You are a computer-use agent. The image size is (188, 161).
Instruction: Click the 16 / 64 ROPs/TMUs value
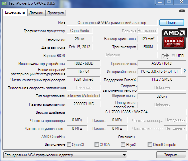pos(83,71)
